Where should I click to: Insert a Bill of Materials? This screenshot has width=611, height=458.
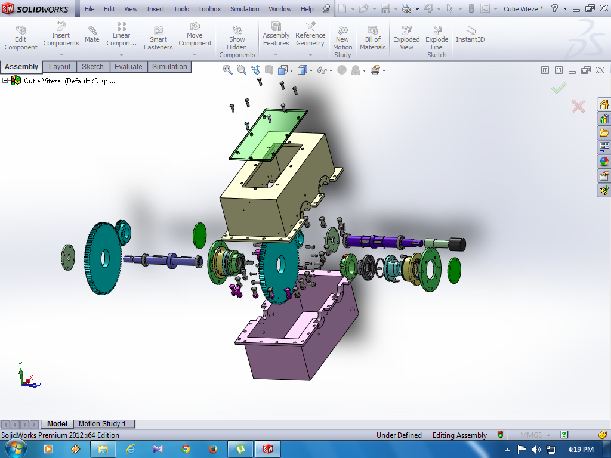click(373, 38)
